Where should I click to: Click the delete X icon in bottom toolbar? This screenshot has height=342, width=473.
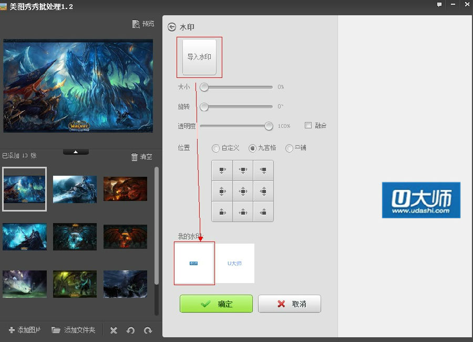click(x=114, y=330)
